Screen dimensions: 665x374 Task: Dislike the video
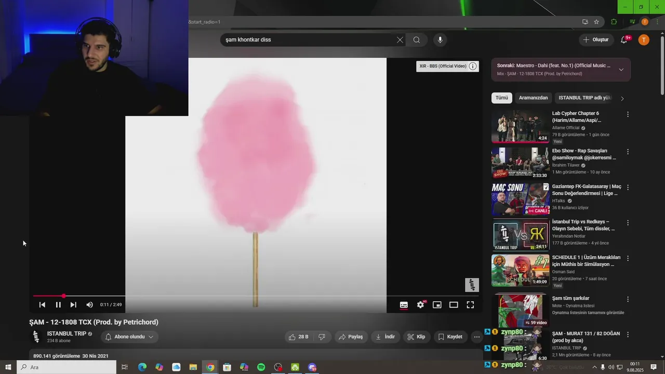tap(322, 337)
